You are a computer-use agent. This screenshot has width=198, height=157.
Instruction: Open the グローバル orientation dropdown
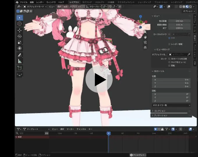click(x=93, y=7)
